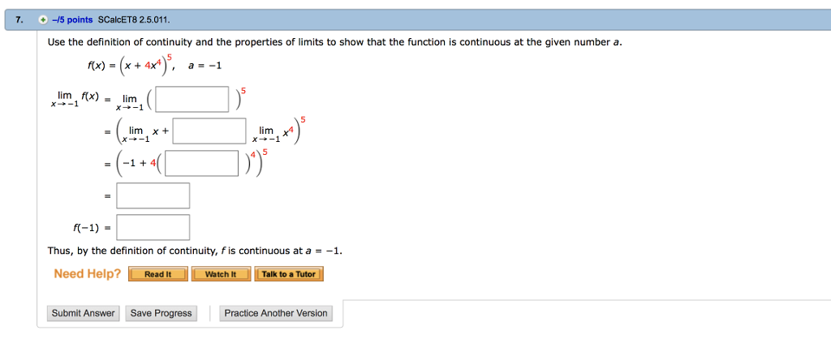Click the Save Progress button

(x=161, y=313)
